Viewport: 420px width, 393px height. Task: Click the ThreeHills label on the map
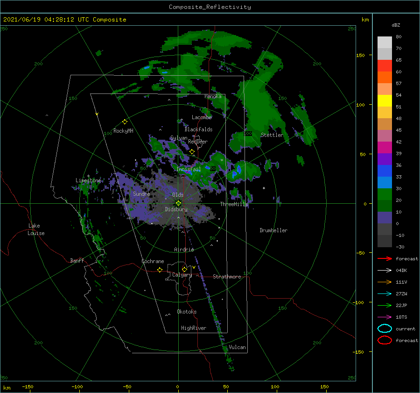[234, 204]
